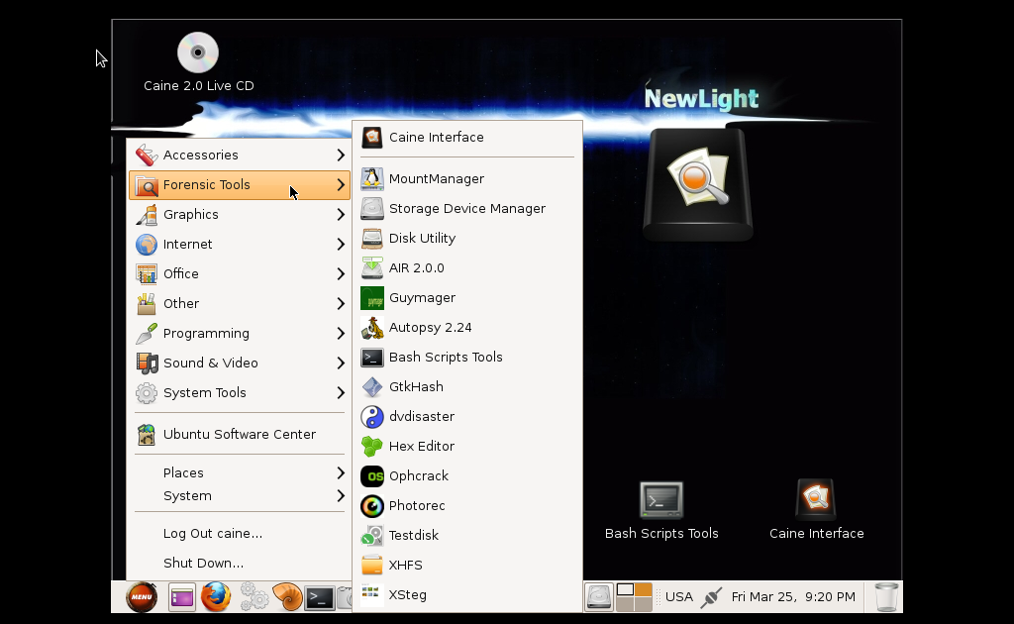Launch Firefox from the bottom panel
The width and height of the screenshot is (1014, 624).
215,597
